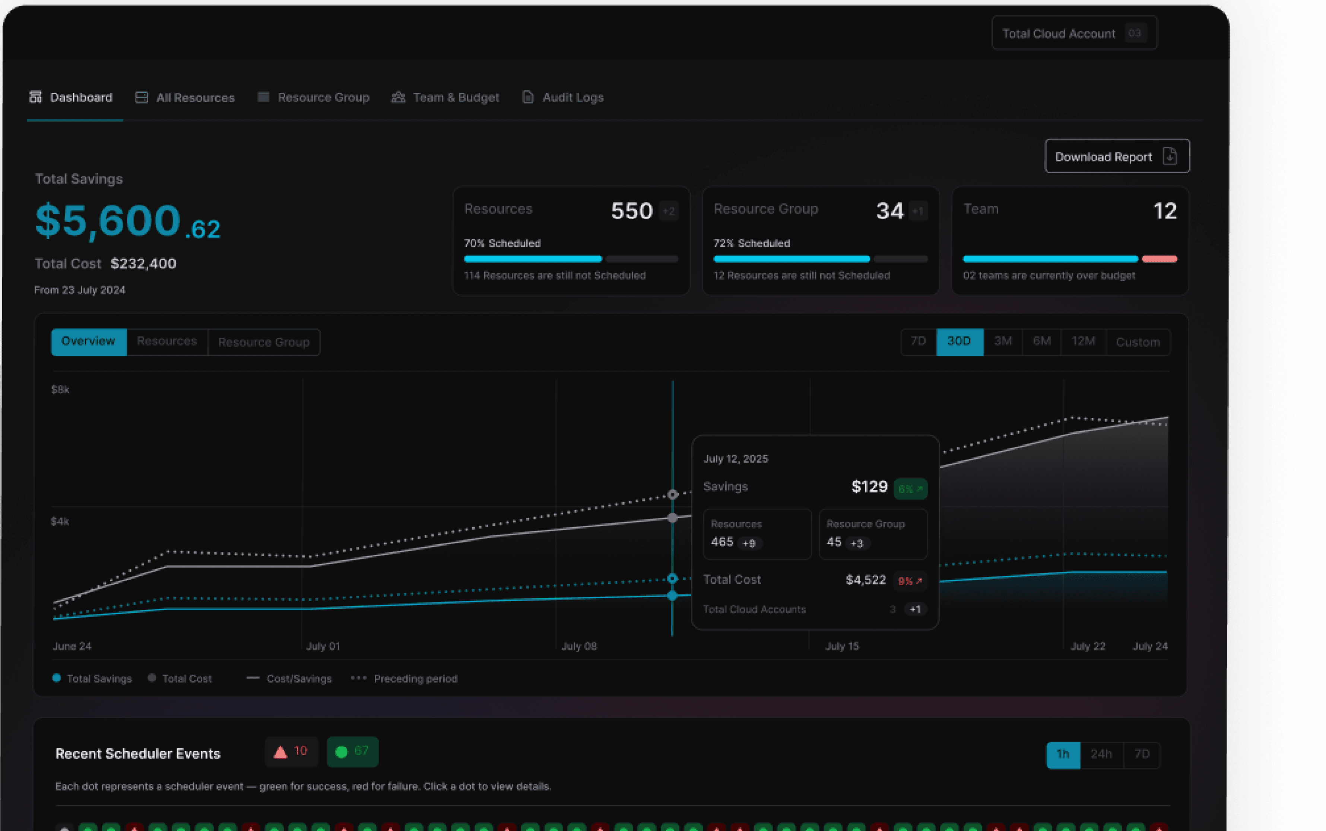Viewport: 1326px width, 831px height.
Task: Open the Total Cloud Account selector
Action: click(x=1074, y=34)
